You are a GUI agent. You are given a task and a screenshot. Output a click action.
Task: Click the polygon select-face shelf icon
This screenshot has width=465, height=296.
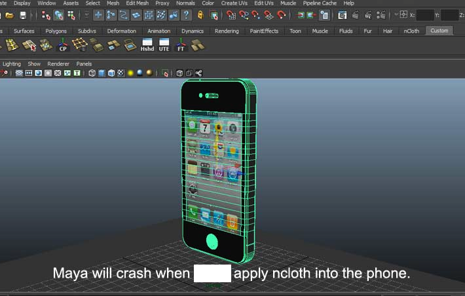tap(29, 45)
